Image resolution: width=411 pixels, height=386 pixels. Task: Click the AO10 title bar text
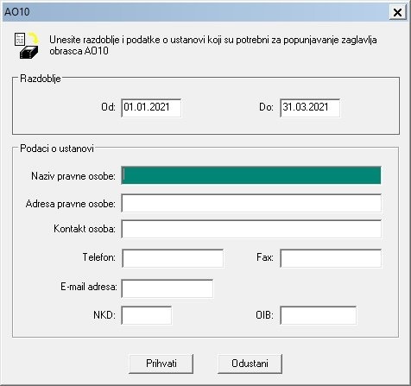coord(17,12)
